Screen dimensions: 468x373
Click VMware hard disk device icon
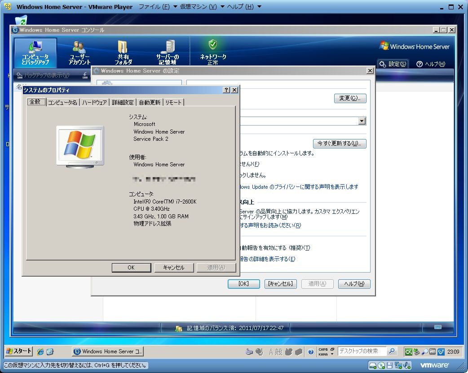pyautogui.click(x=372, y=365)
